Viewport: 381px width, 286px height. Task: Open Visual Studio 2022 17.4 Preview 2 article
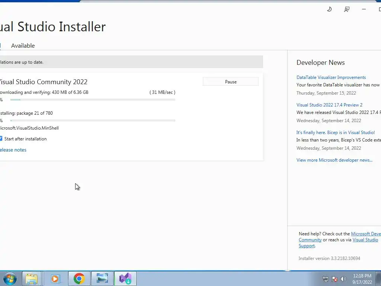click(x=329, y=105)
